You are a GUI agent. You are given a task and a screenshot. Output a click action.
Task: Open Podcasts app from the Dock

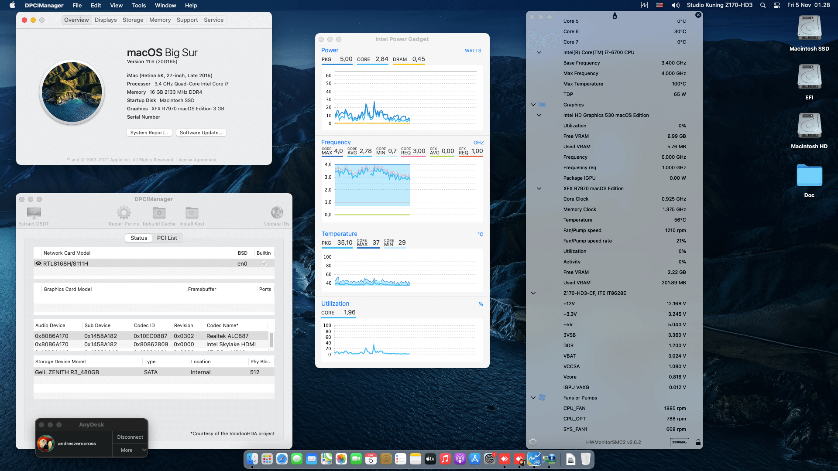460,459
